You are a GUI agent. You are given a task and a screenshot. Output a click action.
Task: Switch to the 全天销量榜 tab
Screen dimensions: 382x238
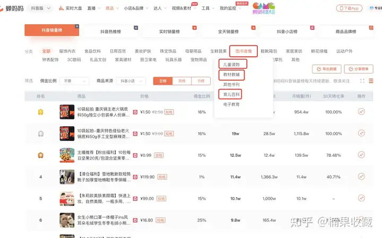[x=228, y=31]
